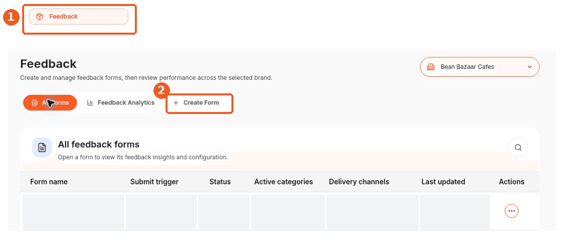Click the Delivery channels column header

tap(359, 182)
